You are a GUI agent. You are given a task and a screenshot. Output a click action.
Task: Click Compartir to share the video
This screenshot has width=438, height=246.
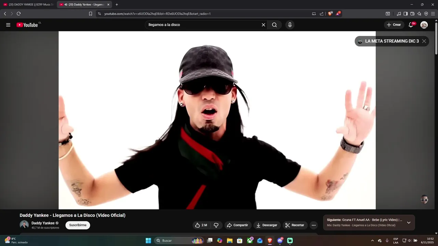pos(238,225)
